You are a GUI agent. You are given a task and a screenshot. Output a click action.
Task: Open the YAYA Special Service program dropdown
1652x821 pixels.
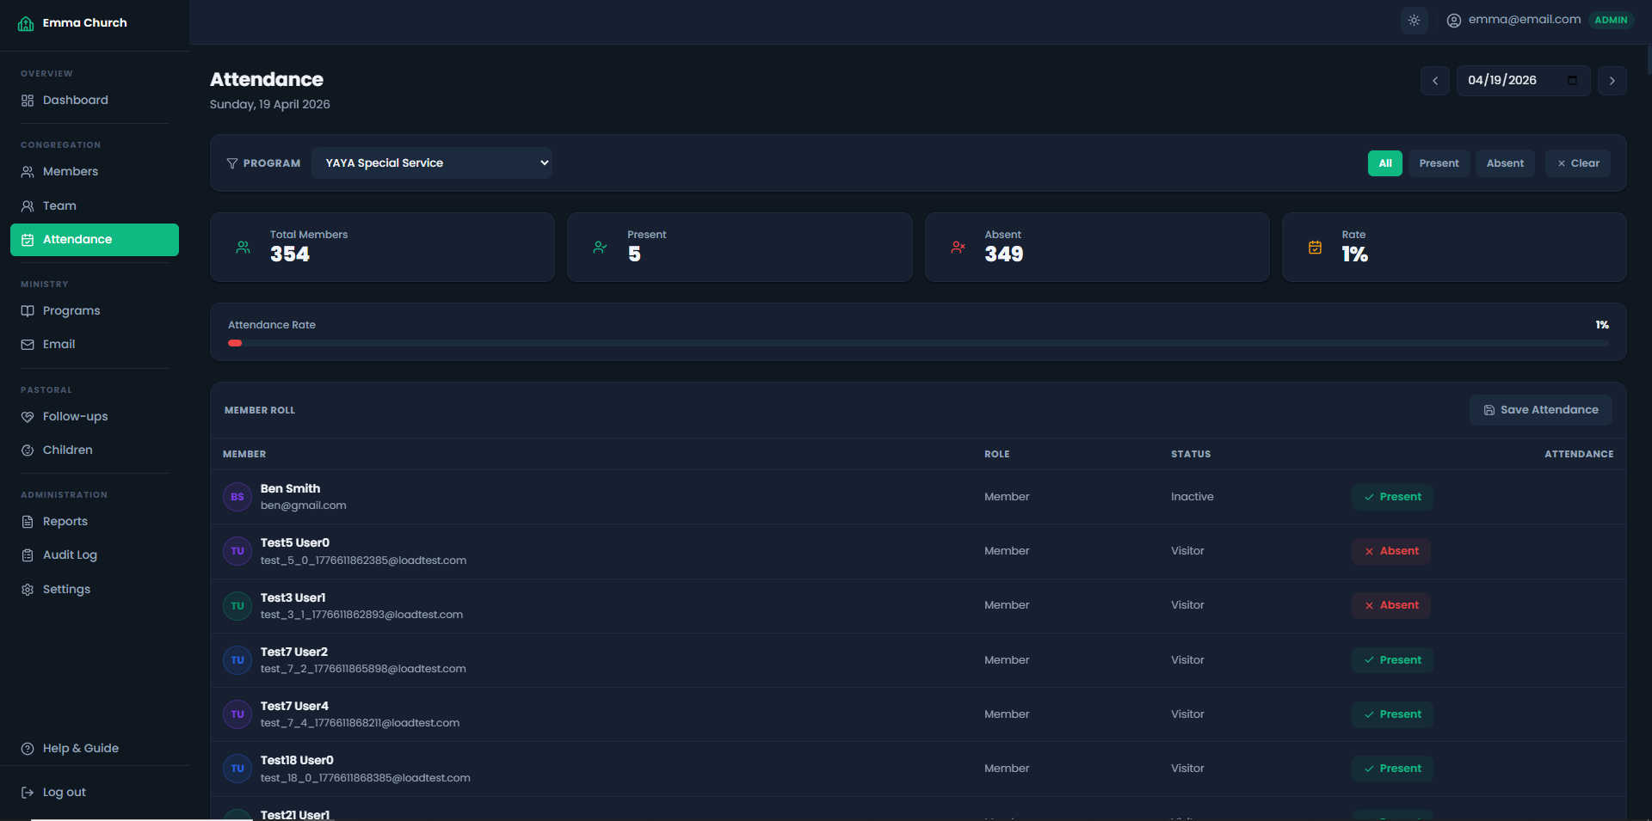click(x=432, y=163)
